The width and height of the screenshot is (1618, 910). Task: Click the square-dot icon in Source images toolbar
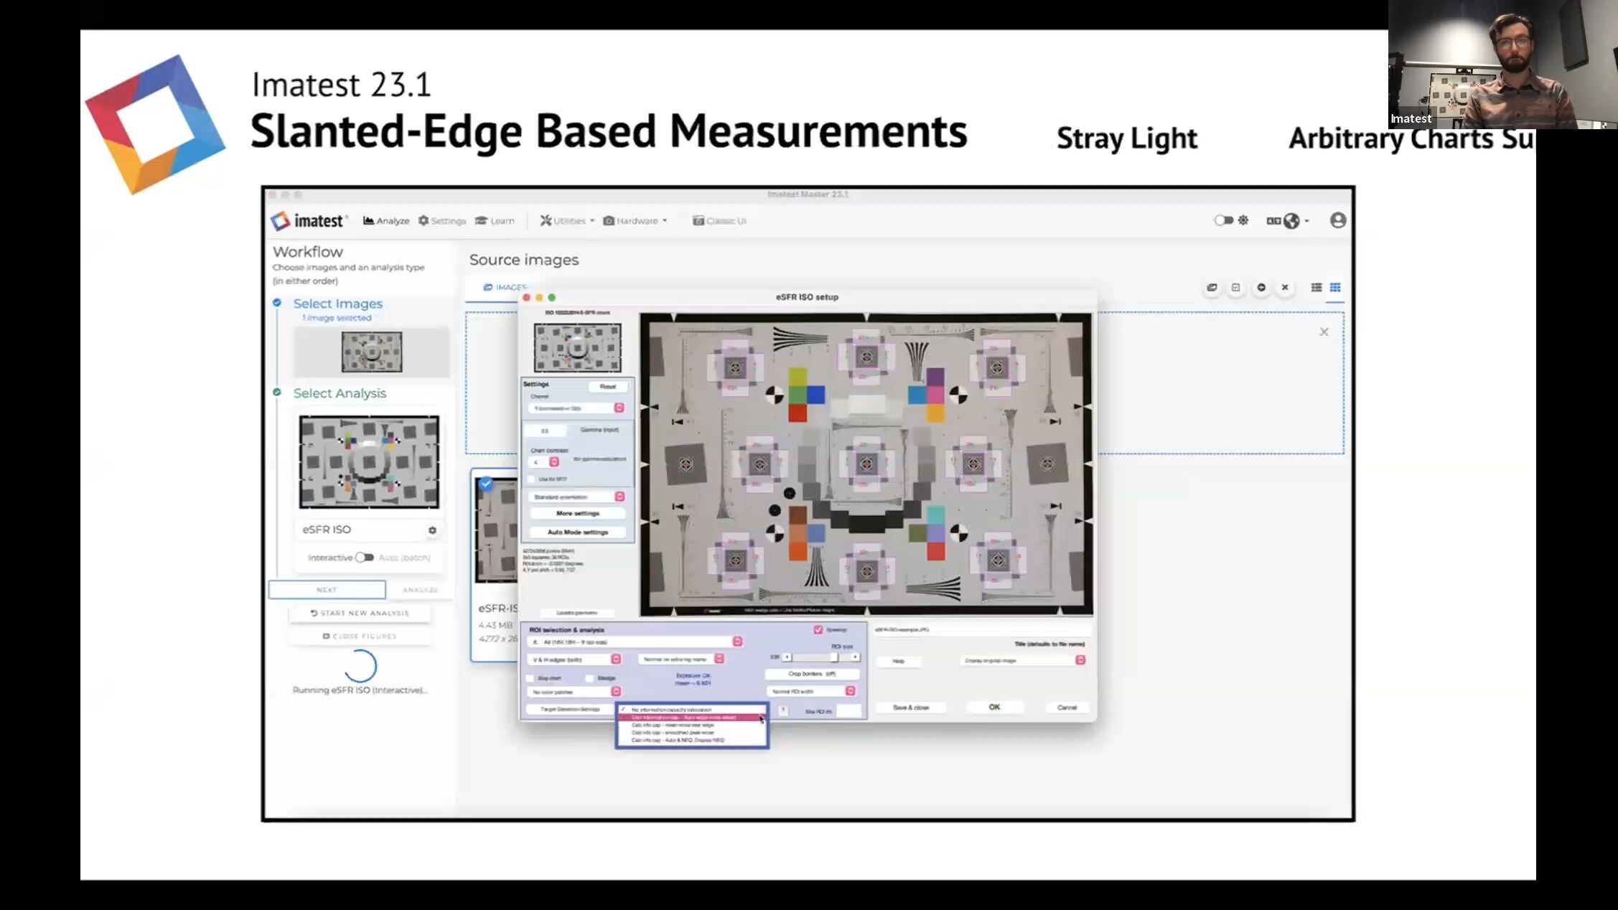[1235, 287]
